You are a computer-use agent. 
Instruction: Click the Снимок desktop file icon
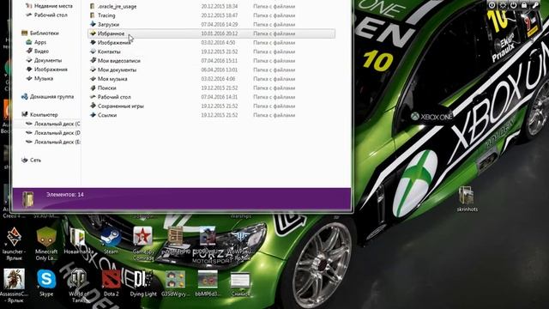tap(240, 281)
